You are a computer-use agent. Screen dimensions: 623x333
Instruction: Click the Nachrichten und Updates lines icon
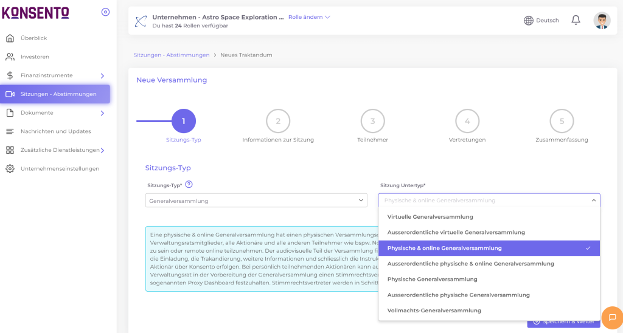[x=10, y=131]
